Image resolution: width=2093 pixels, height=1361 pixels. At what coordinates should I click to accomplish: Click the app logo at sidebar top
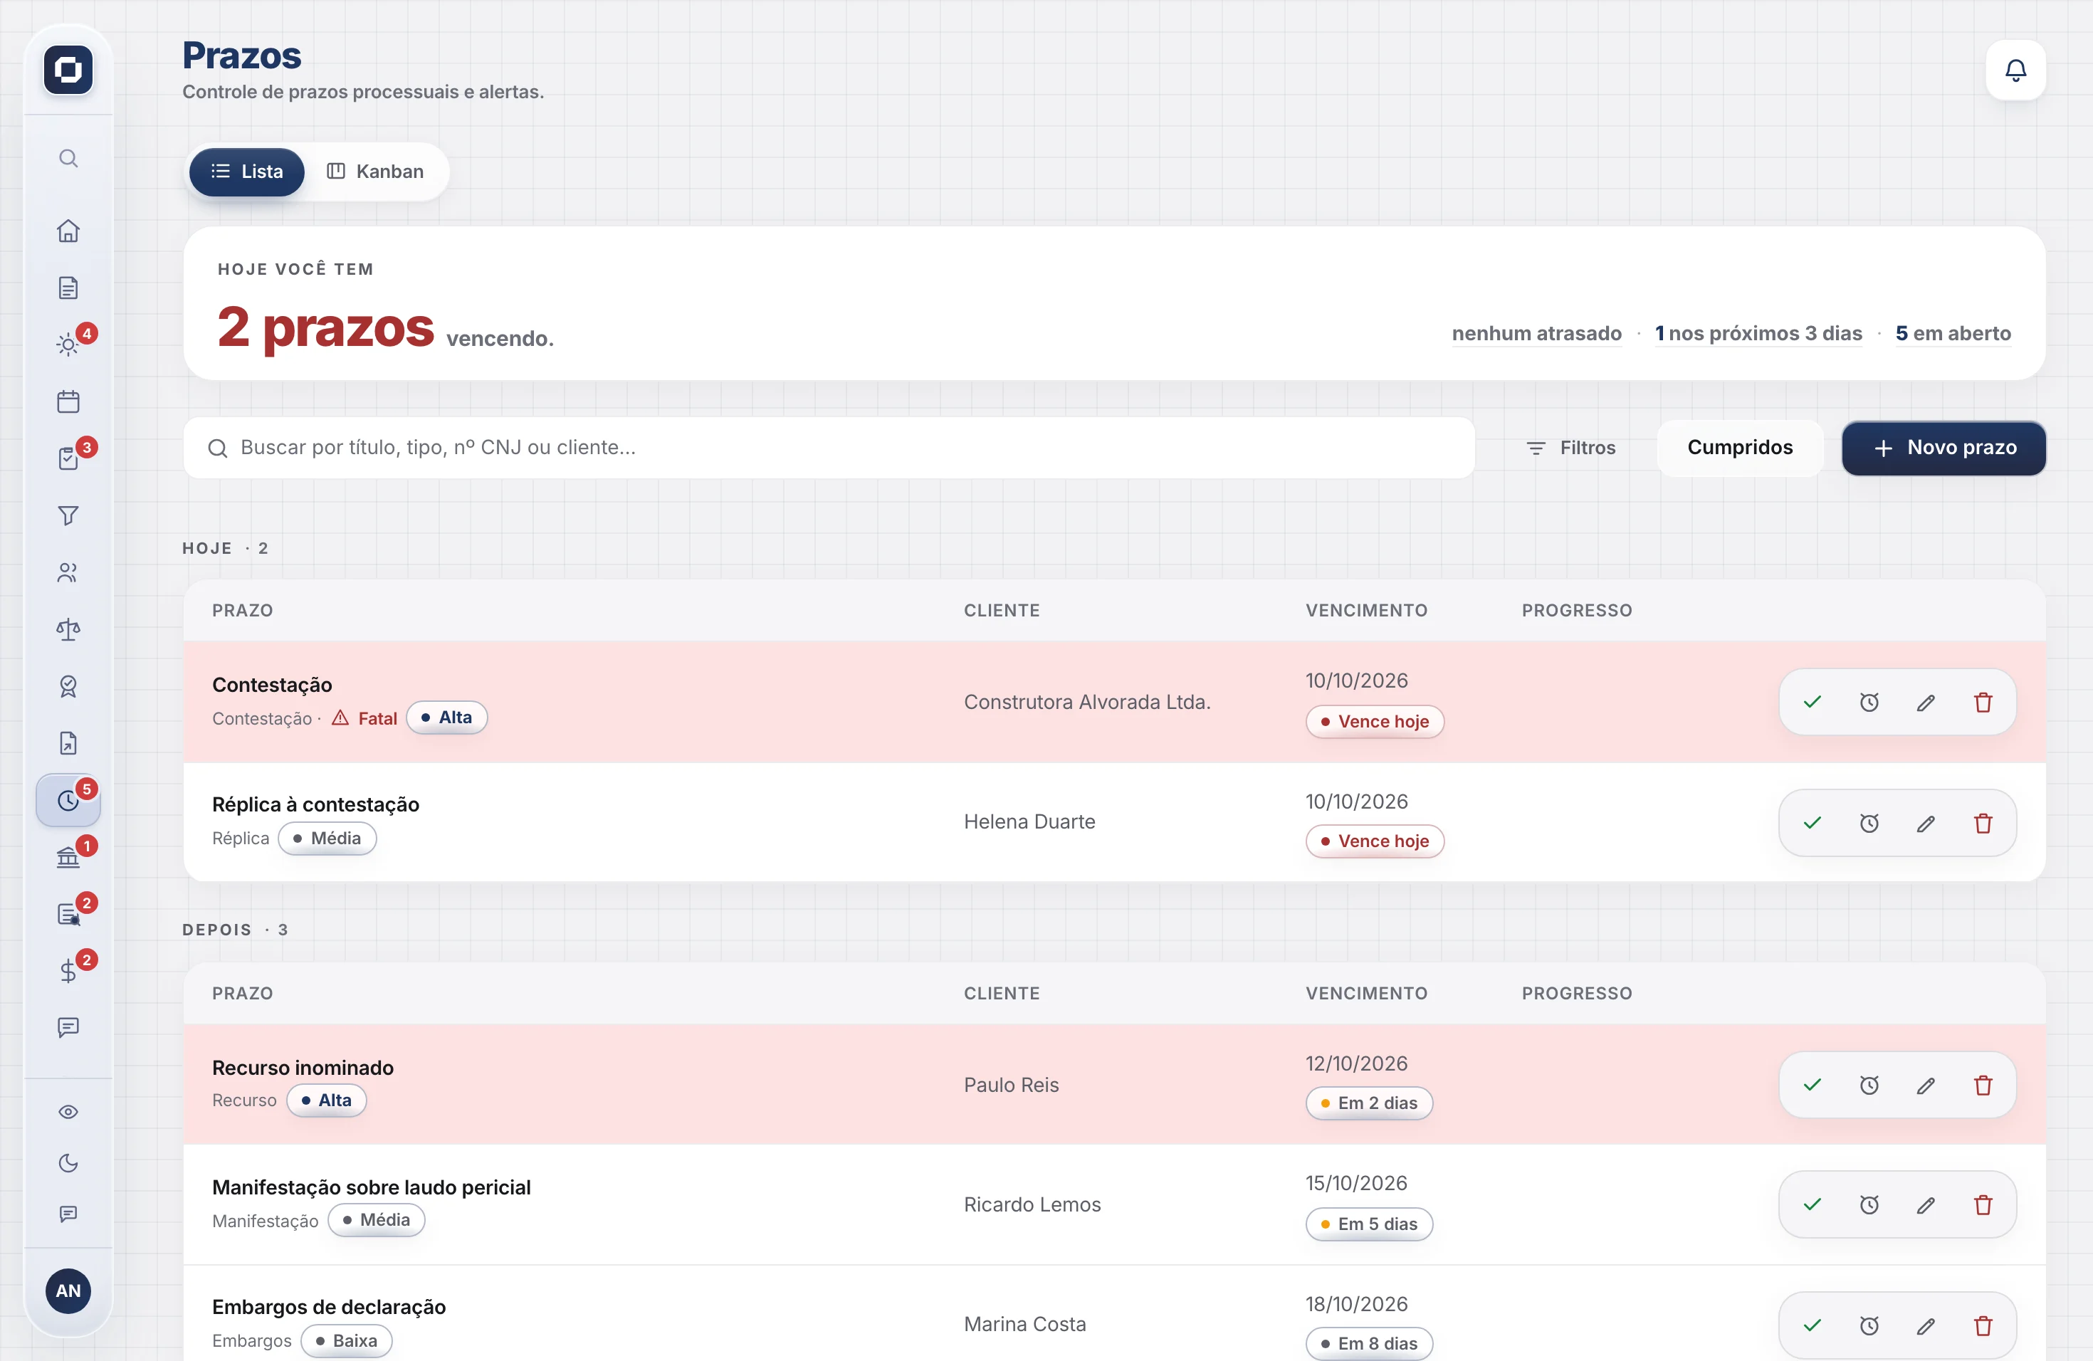click(68, 70)
